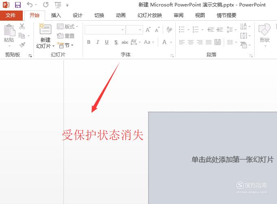
Task: Open Customize Quick Access Toolbar dropdown
Action: (x=67, y=5)
